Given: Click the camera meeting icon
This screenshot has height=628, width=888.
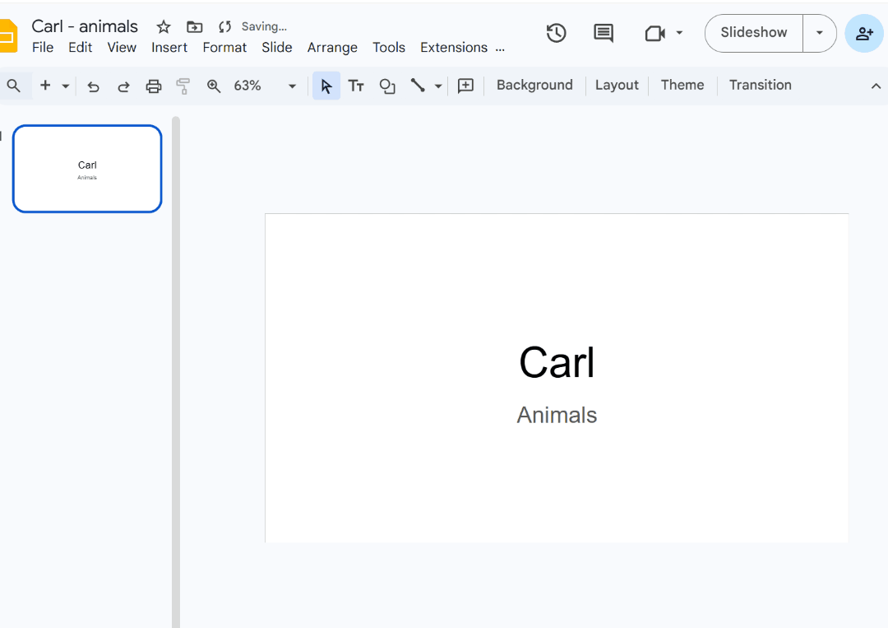Looking at the screenshot, I should 654,34.
